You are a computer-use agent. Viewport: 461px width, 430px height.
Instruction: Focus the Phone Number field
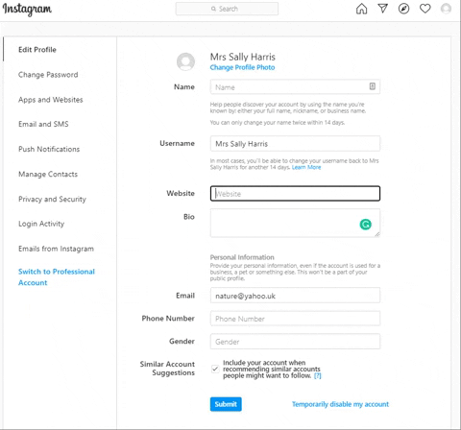[295, 319]
